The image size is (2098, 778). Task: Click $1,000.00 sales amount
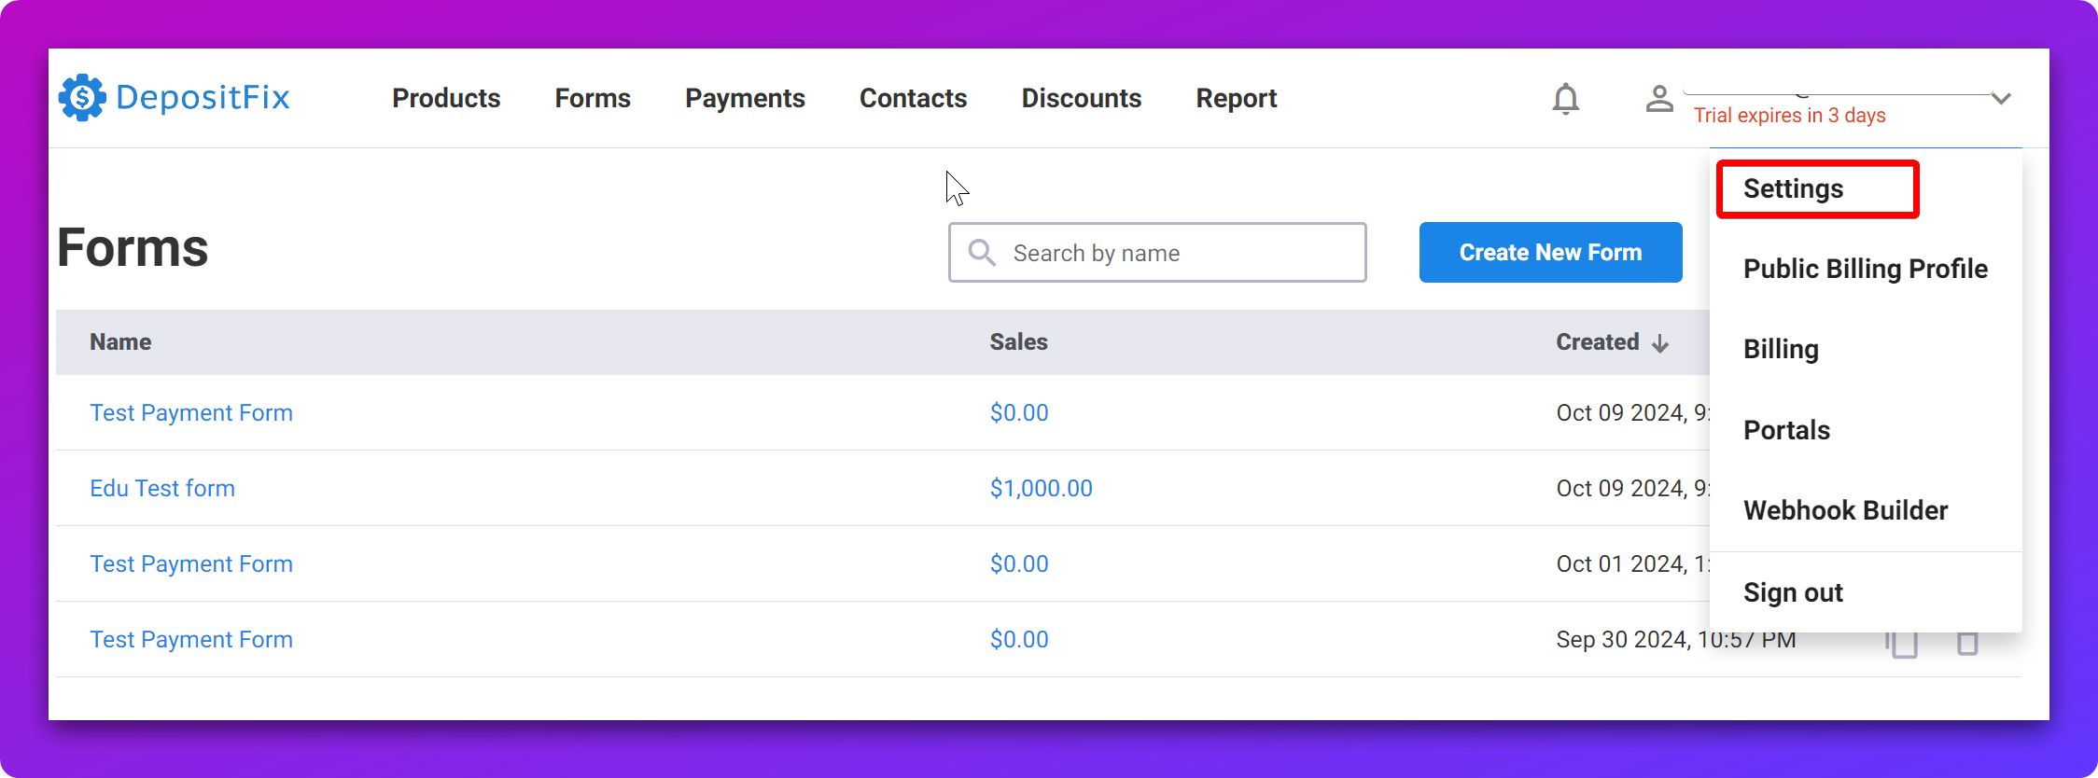point(1041,488)
